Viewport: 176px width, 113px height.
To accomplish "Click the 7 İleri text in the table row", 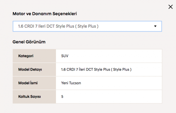I will pos(81,69).
